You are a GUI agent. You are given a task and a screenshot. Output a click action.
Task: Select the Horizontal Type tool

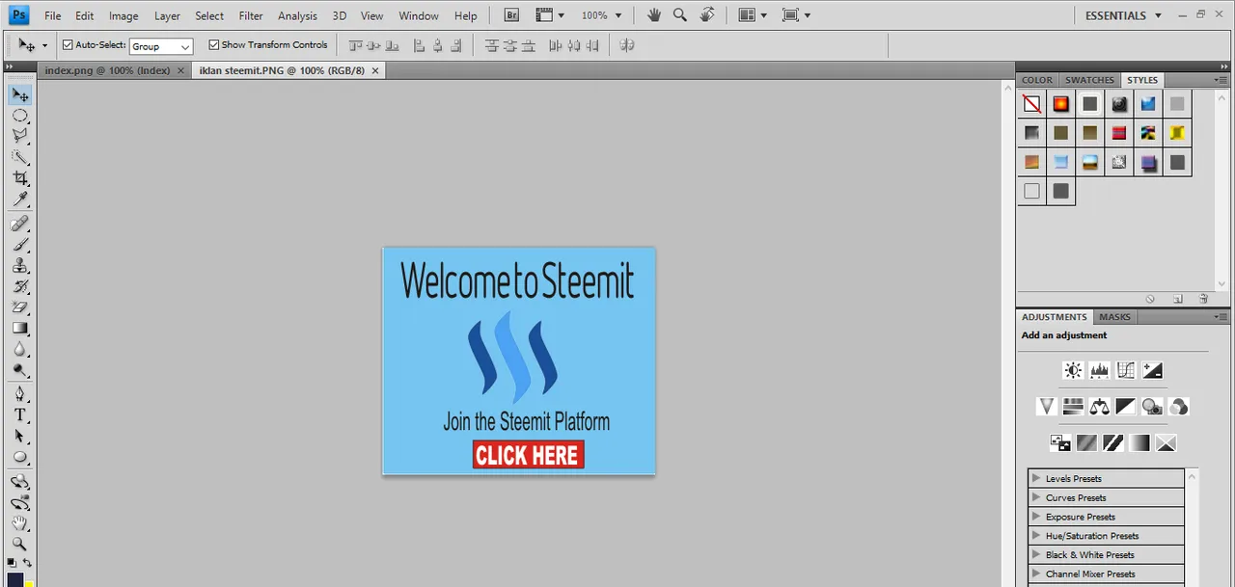tap(19, 415)
